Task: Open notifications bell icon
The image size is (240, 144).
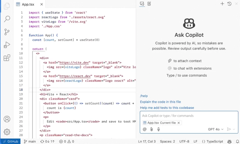Action: tap(237, 141)
